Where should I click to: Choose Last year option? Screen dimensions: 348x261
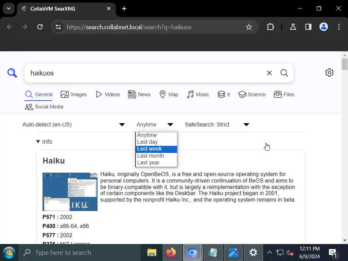(x=156, y=163)
